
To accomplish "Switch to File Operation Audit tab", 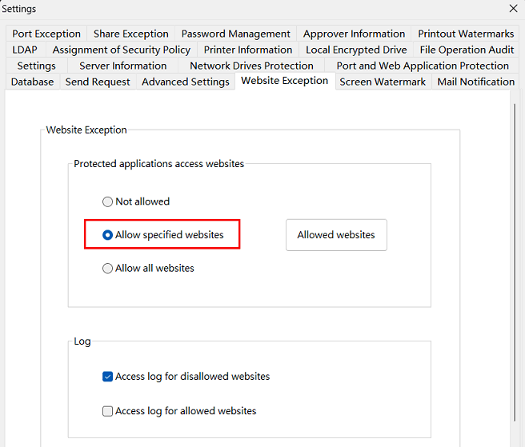I will click(x=467, y=50).
